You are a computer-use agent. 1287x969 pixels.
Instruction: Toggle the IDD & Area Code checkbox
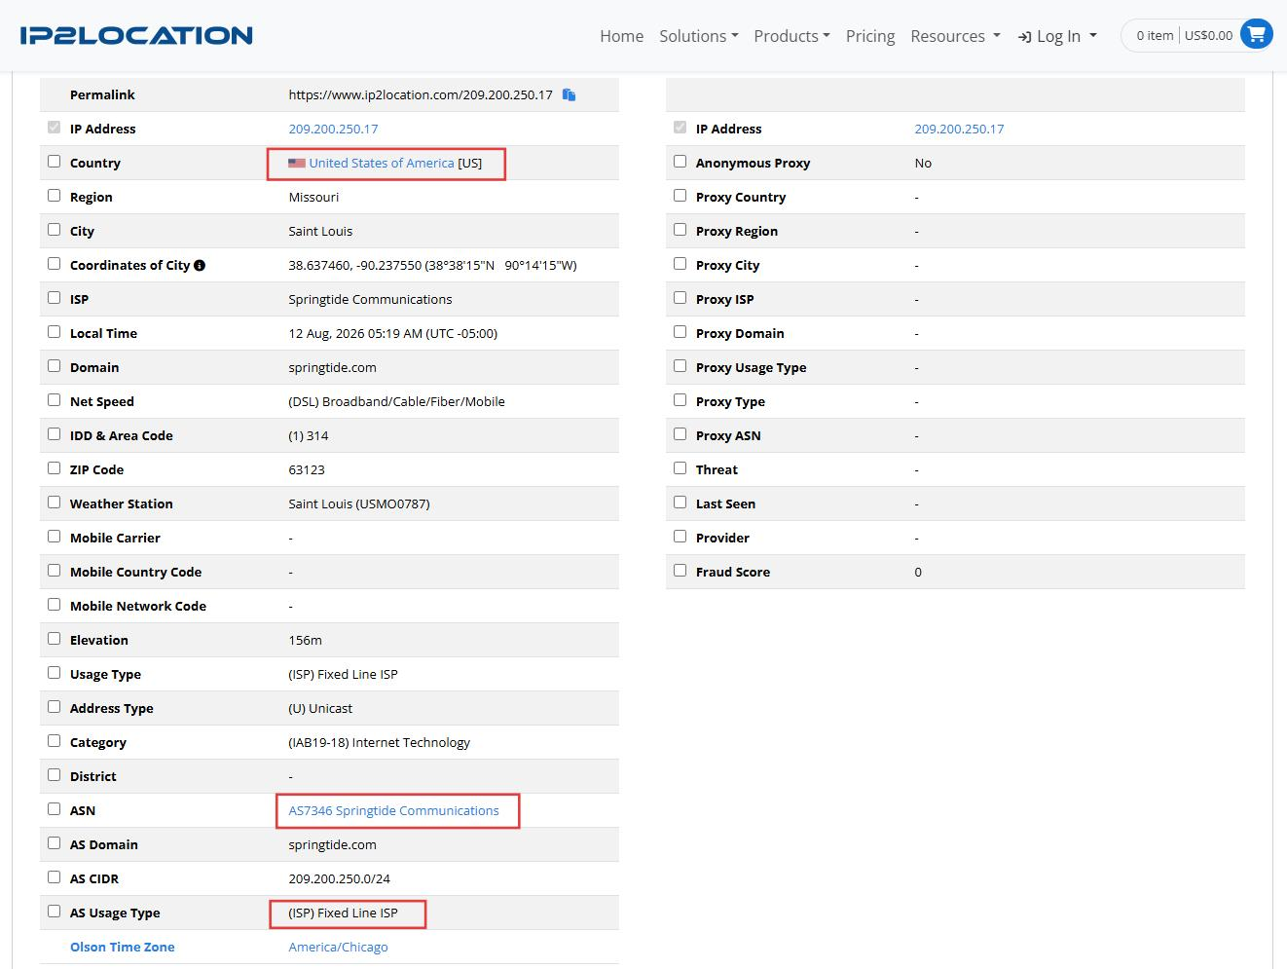pos(55,434)
